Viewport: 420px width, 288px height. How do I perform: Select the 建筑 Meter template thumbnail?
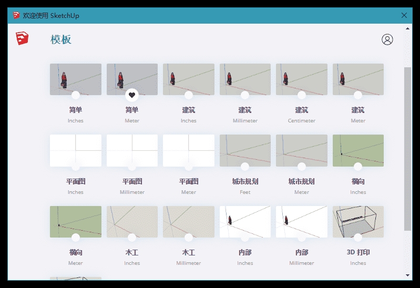[358, 79]
